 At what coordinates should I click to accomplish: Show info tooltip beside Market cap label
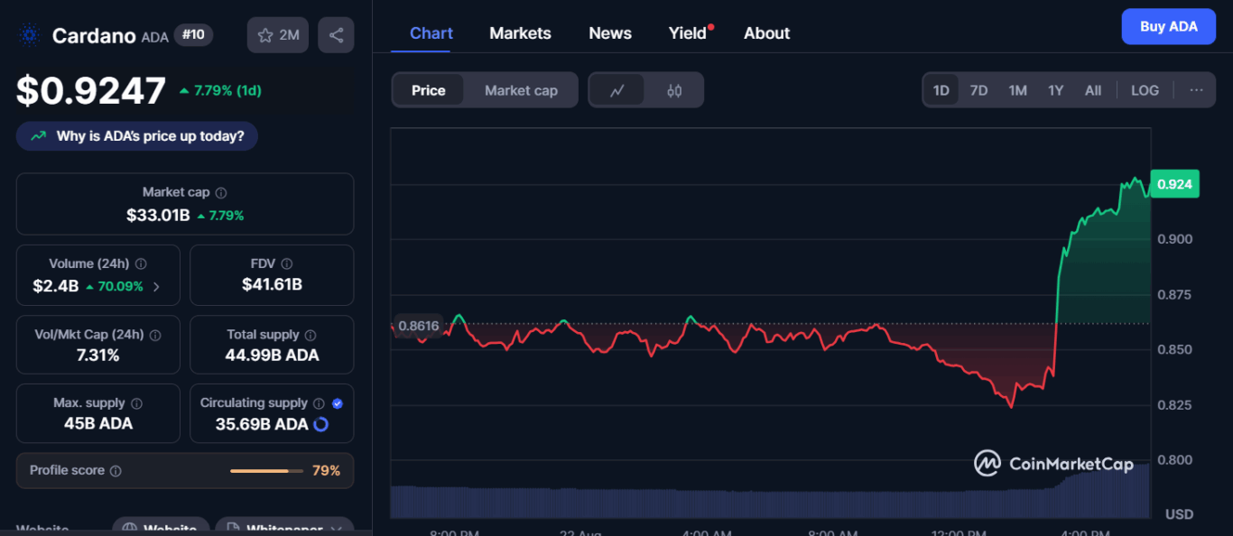click(x=221, y=192)
